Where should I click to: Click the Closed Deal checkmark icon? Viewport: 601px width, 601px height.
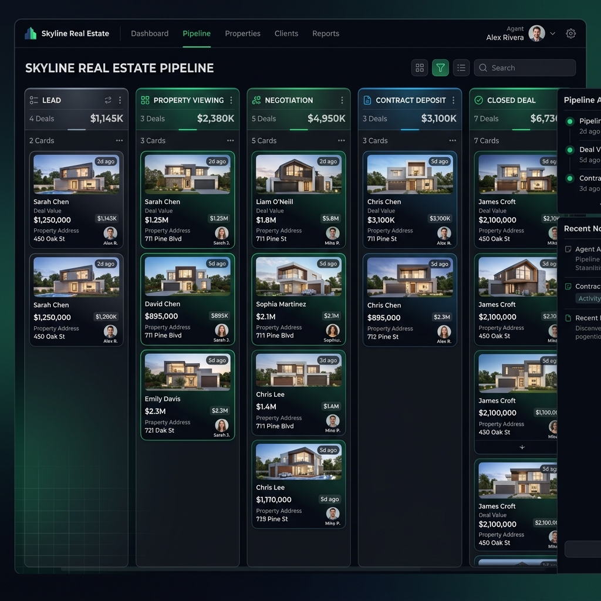tap(479, 100)
